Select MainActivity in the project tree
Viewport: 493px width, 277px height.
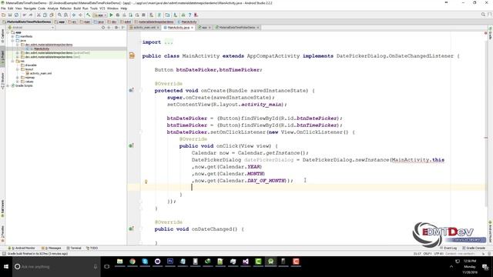tap(42, 48)
